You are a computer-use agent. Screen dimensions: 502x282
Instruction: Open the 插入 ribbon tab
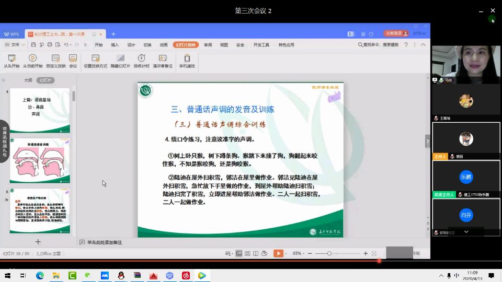[115, 45]
